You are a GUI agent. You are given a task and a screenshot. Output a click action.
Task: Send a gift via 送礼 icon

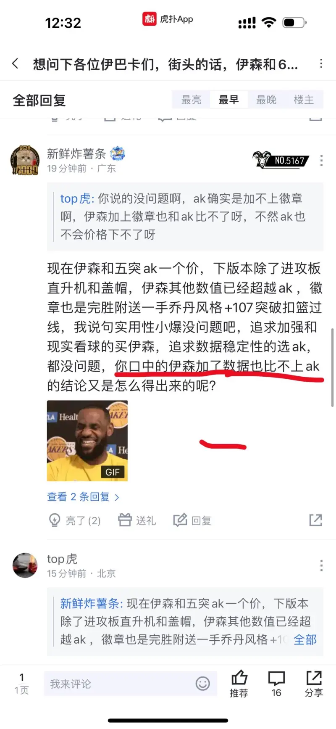137,520
